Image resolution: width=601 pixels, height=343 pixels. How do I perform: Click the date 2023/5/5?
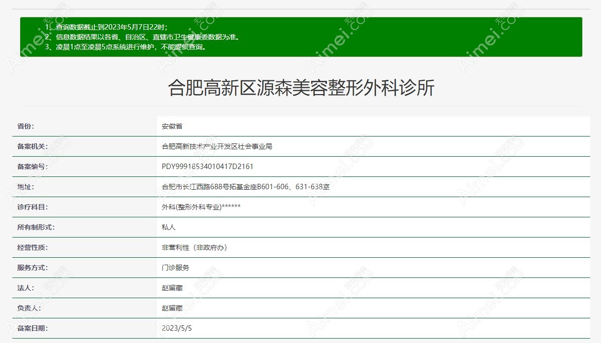[176, 328]
